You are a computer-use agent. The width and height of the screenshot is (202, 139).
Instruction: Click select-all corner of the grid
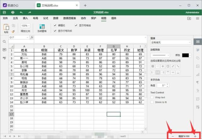coord(11,46)
